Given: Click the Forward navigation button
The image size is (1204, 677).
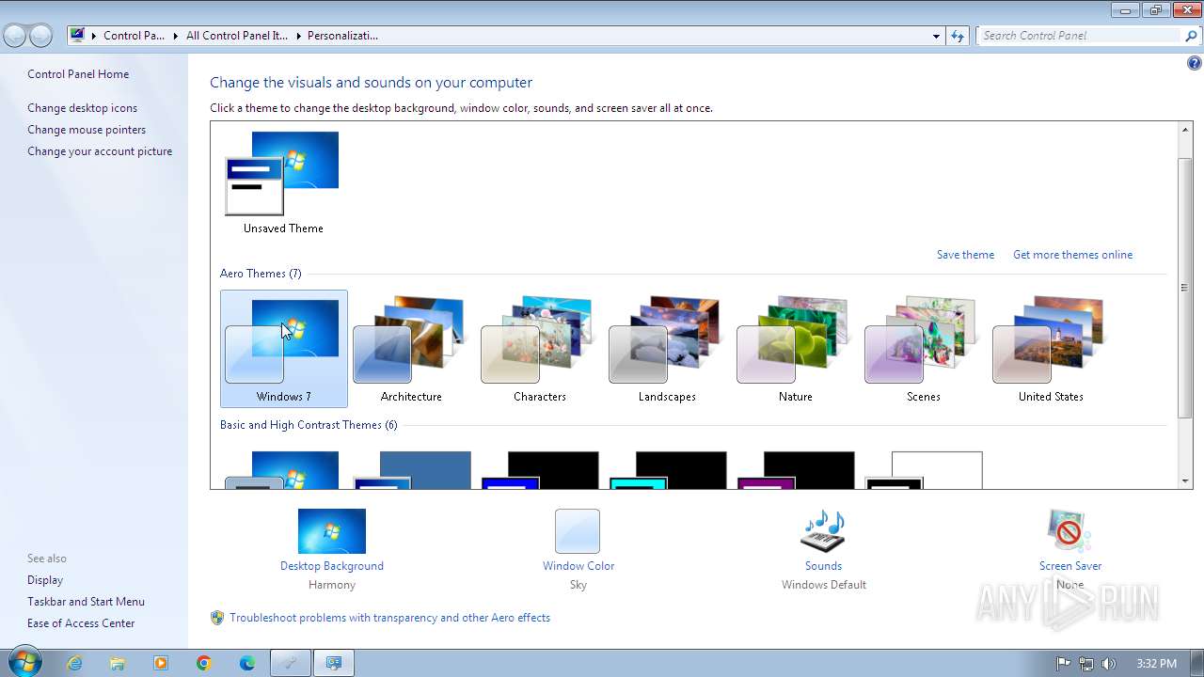Looking at the screenshot, I should coord(40,36).
